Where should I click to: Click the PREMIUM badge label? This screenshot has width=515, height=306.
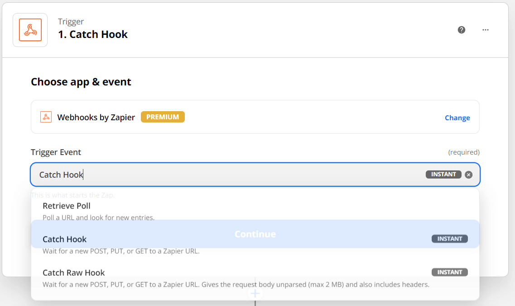[x=163, y=117]
